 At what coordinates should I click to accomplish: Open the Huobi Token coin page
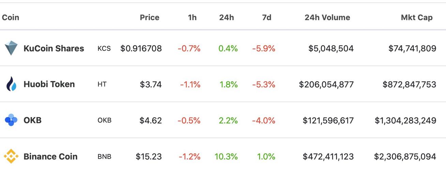tap(49, 84)
